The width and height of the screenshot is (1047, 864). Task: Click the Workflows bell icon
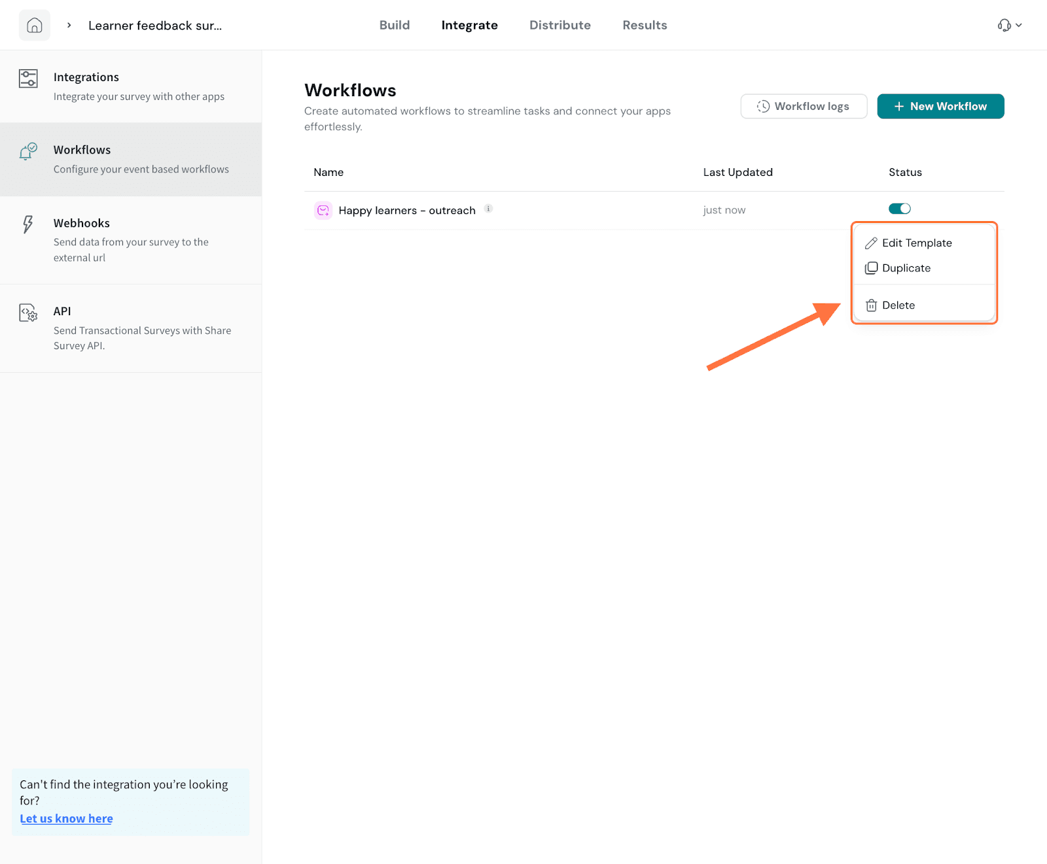[27, 152]
